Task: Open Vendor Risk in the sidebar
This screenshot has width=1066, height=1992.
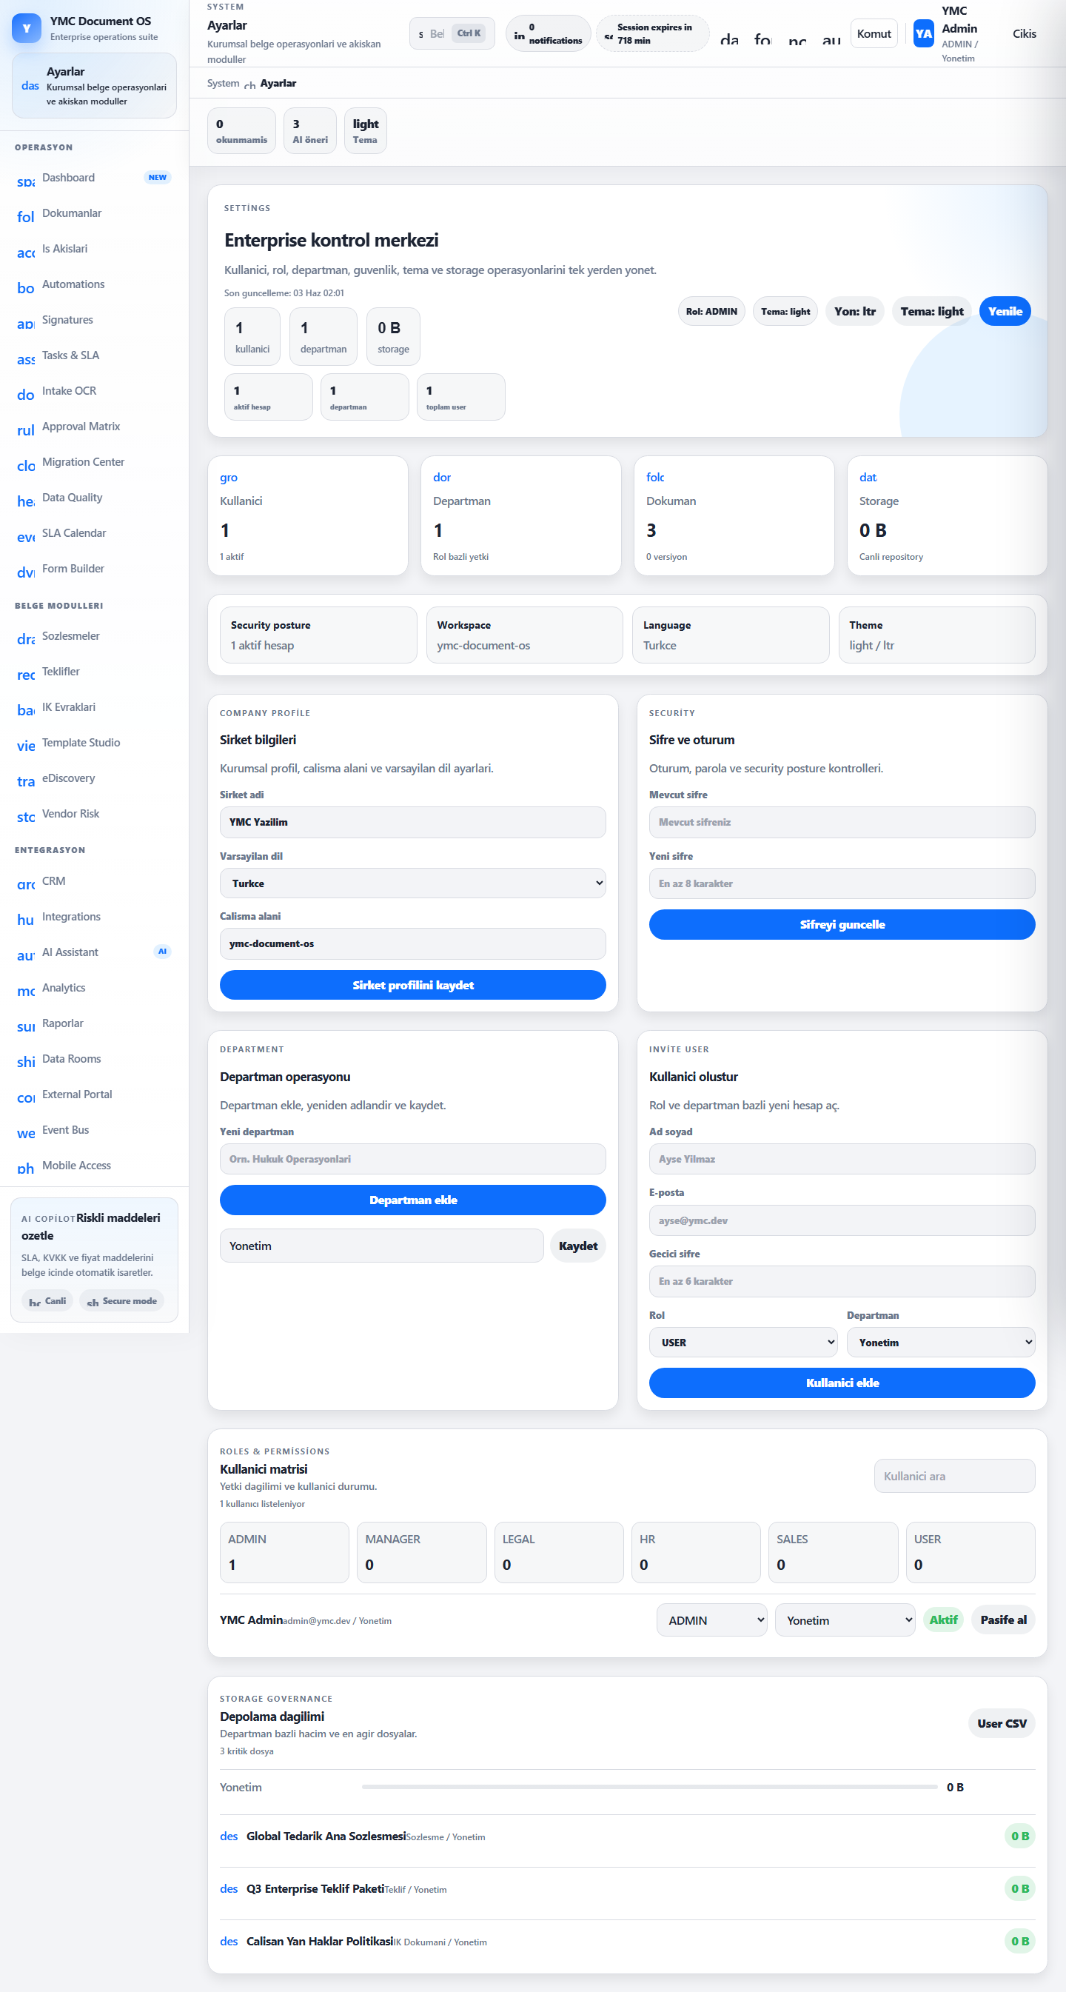Action: (93, 815)
